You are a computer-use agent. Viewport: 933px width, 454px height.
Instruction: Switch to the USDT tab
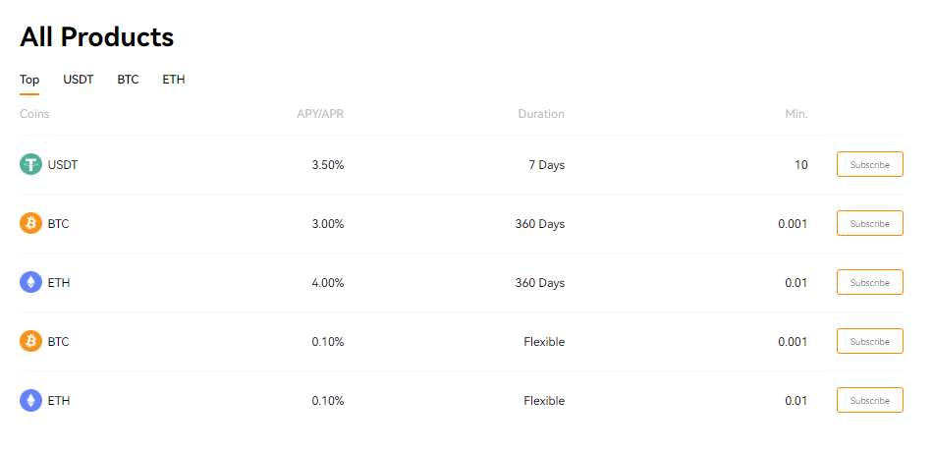tap(79, 80)
